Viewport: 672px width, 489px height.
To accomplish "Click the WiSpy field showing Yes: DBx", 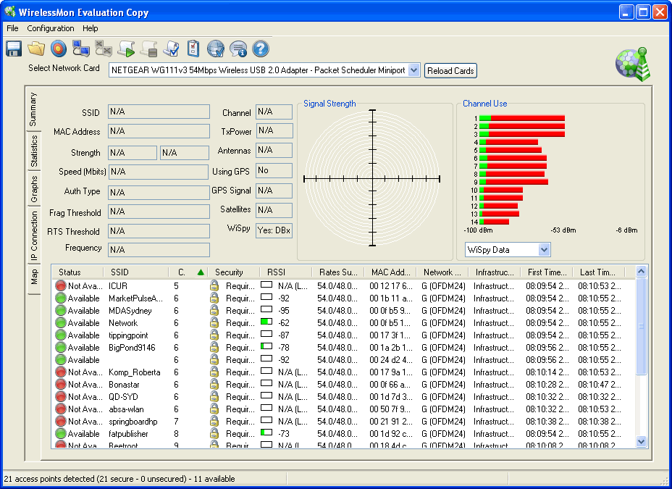I will [x=274, y=230].
